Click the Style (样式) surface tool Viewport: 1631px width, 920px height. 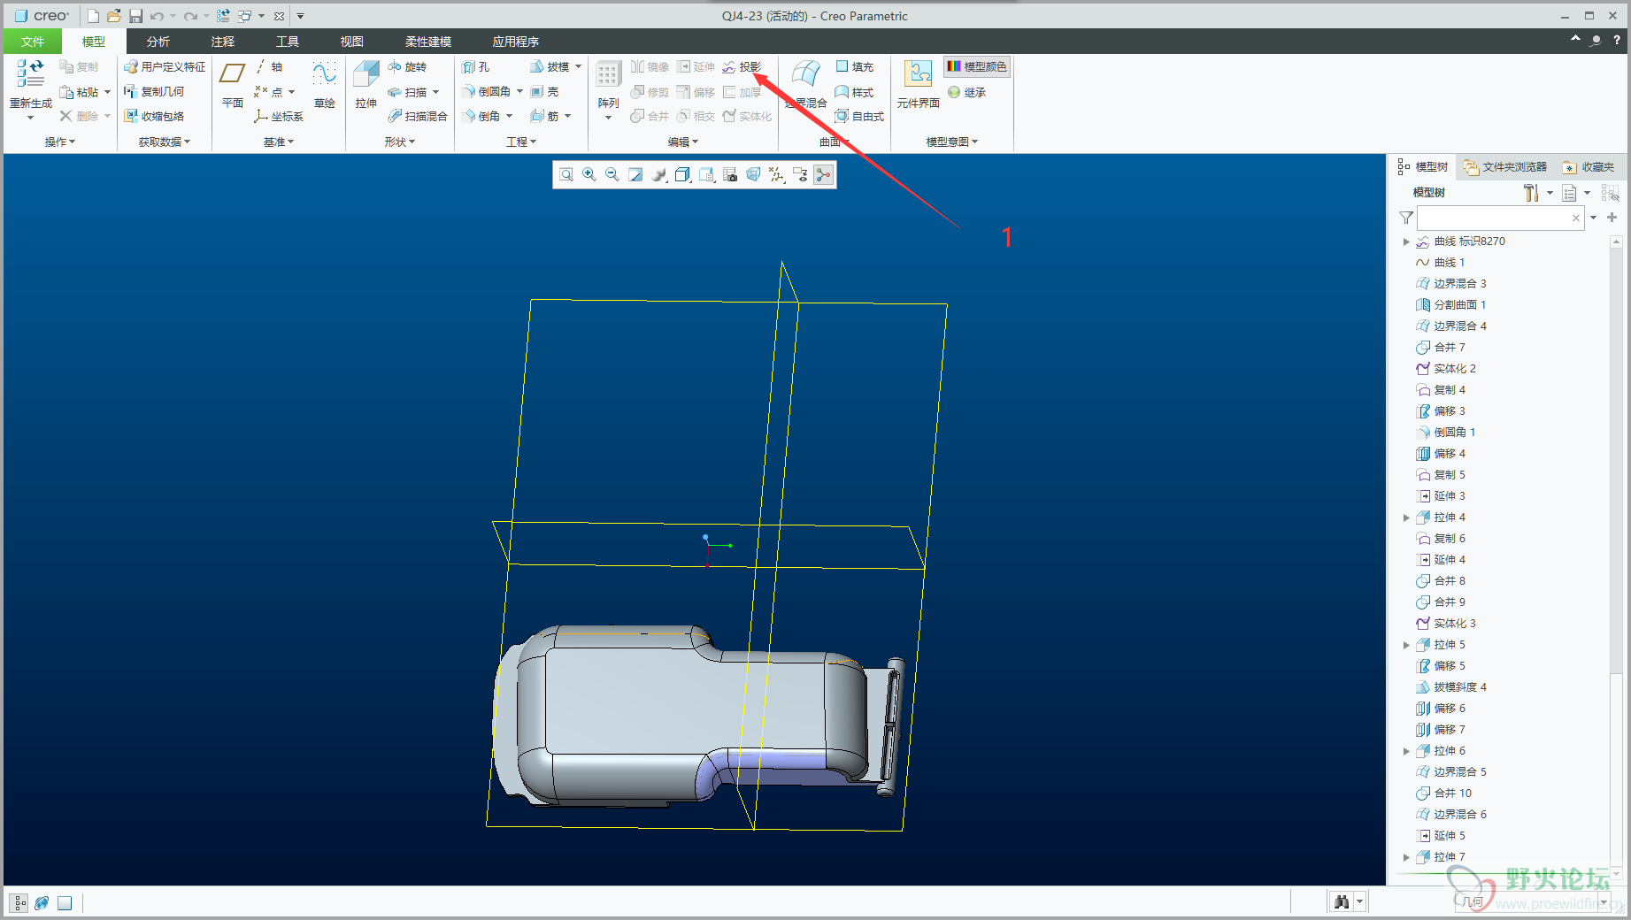854,92
